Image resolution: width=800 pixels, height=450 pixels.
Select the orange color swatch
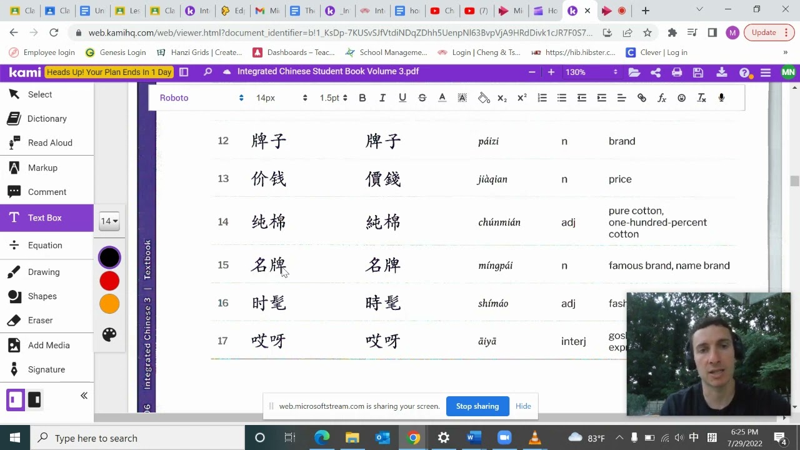point(109,304)
